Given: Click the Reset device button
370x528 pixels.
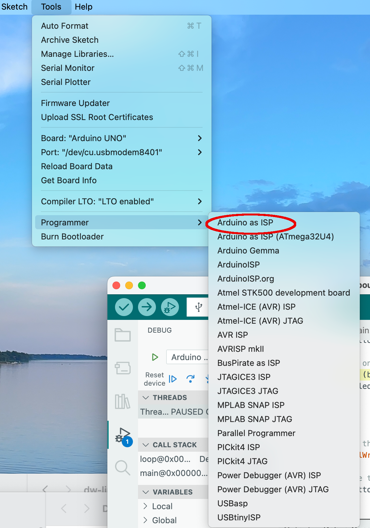Looking at the screenshot, I should click(x=155, y=379).
